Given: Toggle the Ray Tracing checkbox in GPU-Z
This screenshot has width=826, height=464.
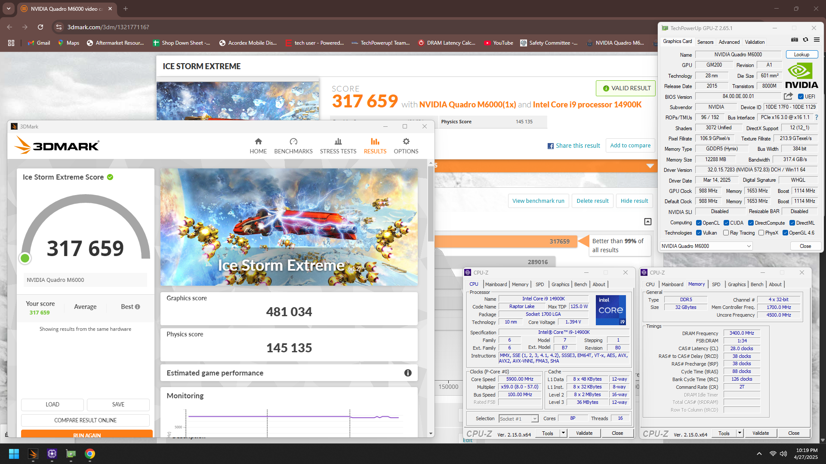Looking at the screenshot, I should (726, 233).
